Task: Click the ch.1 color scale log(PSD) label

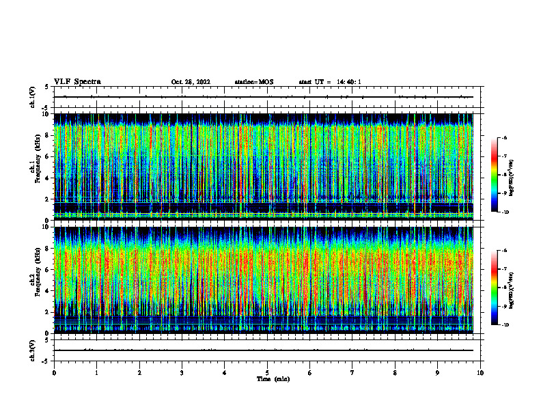Action: click(x=512, y=178)
